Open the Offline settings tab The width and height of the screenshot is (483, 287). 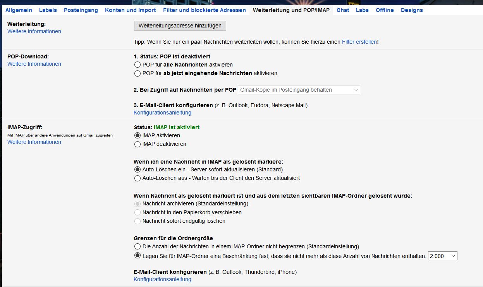385,10
